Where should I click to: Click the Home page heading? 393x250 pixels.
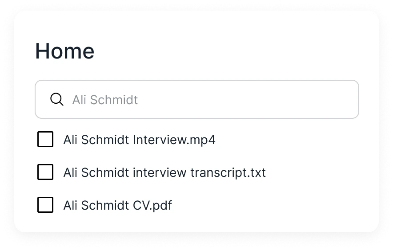[x=64, y=51]
